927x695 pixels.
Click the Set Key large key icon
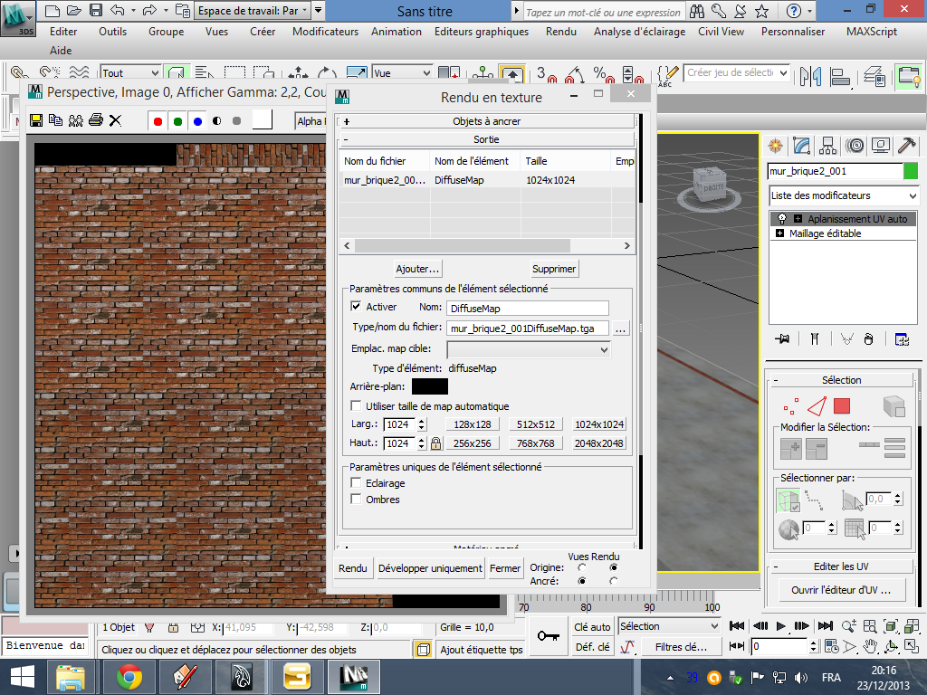[x=548, y=636]
